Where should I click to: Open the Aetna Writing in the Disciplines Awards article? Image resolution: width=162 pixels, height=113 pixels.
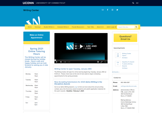[x=78, y=83]
